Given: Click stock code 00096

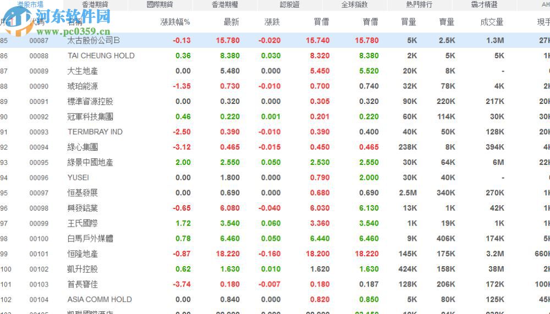Looking at the screenshot, I should [x=39, y=178].
